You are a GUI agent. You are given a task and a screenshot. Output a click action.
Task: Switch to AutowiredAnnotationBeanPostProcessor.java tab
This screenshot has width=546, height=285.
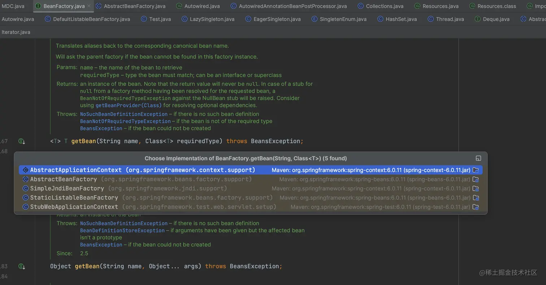click(x=289, y=6)
